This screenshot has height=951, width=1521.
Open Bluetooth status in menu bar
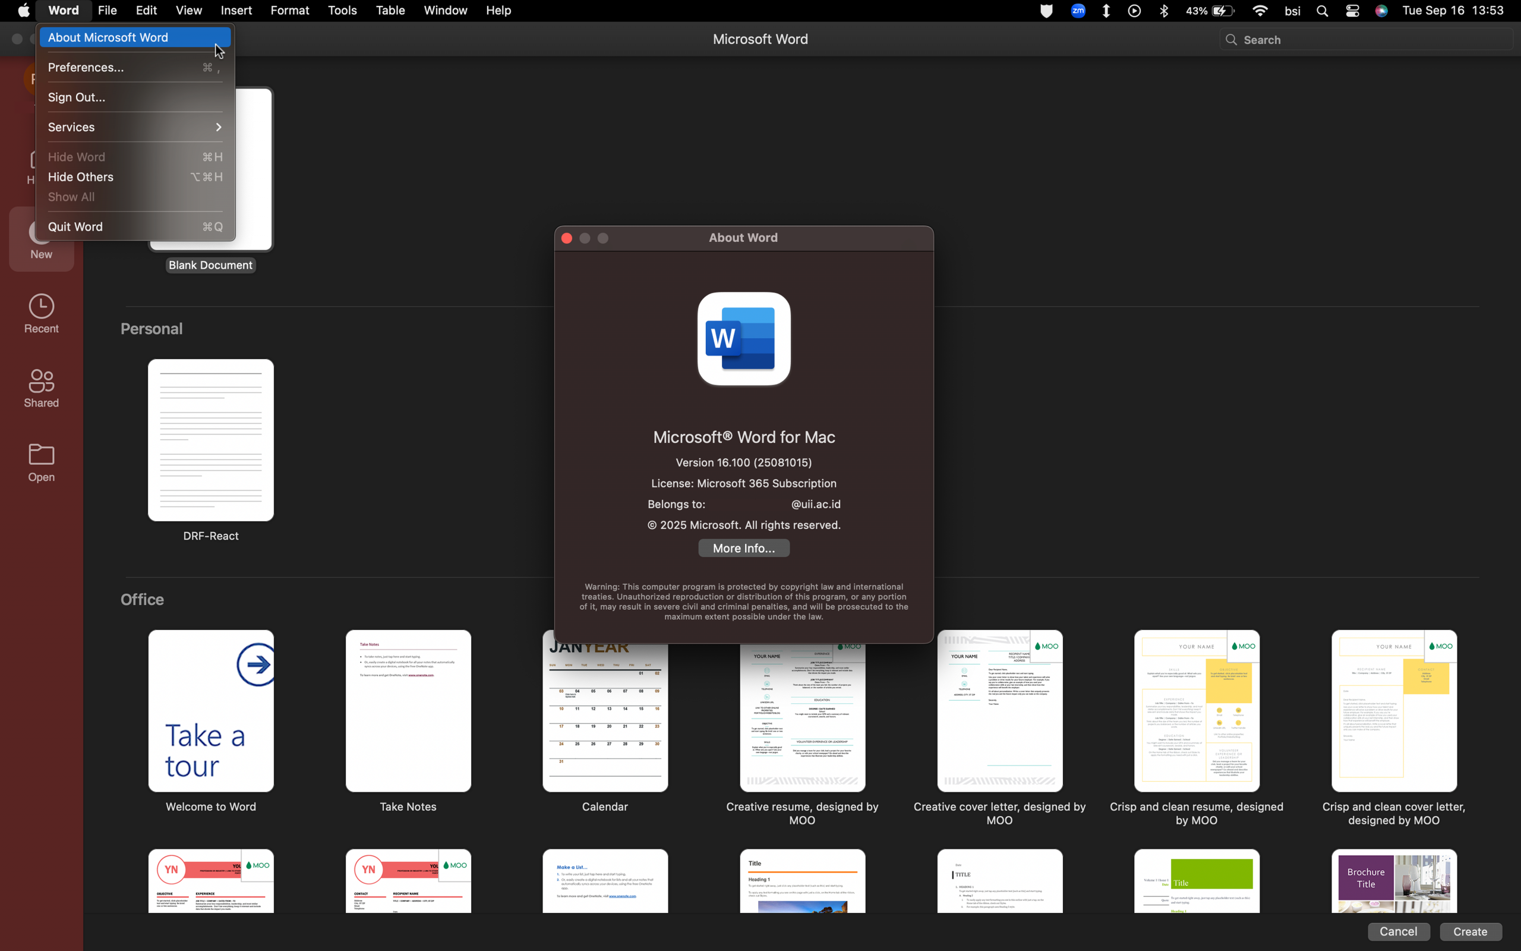tap(1163, 11)
